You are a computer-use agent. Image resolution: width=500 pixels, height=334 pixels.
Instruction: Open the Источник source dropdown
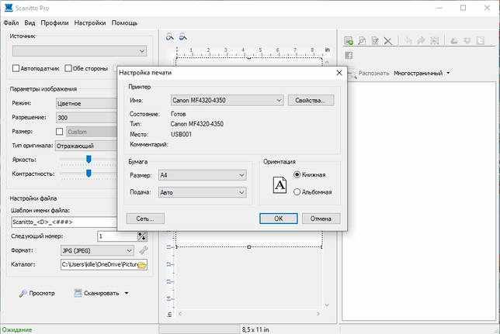tap(79, 51)
